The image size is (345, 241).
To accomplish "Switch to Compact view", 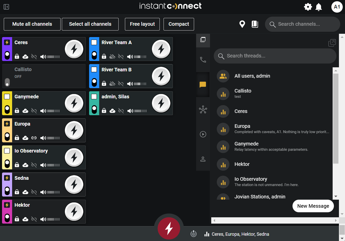I will tap(179, 24).
